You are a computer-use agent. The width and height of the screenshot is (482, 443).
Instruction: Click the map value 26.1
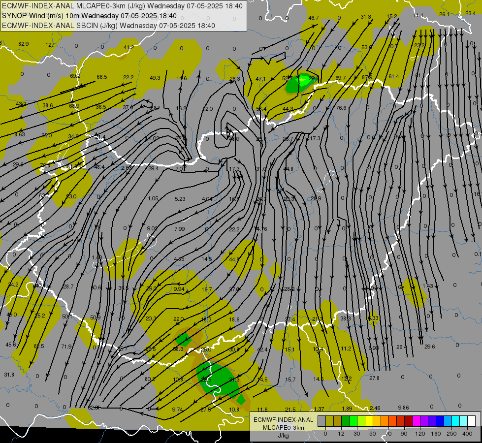coord(444,14)
